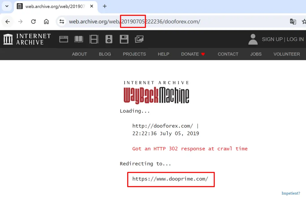Open the Google Translate page icon
The image size is (306, 199).
(293, 22)
